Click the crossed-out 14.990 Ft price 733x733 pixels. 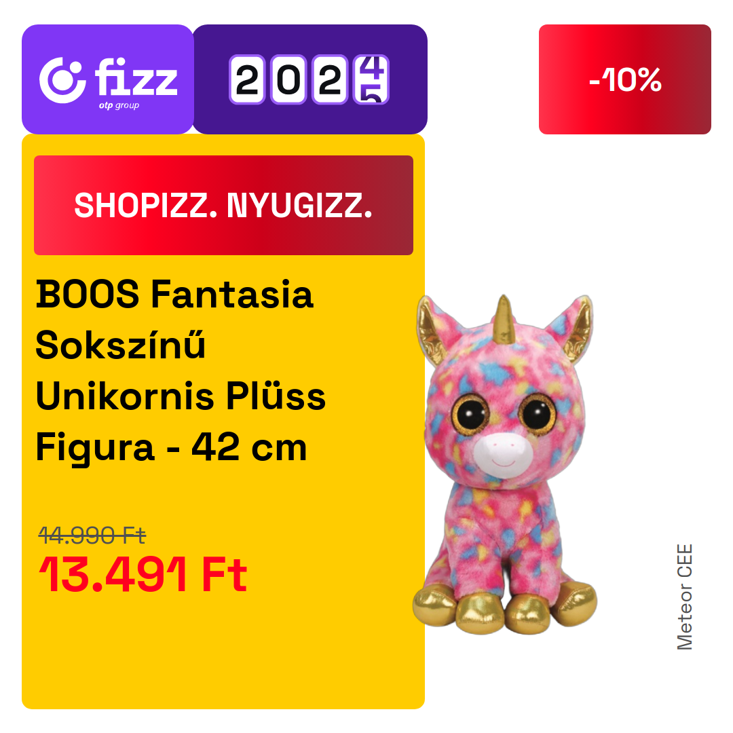click(x=92, y=535)
